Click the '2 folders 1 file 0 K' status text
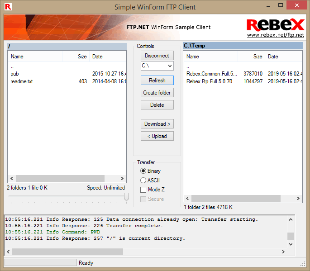 [x=27, y=188]
